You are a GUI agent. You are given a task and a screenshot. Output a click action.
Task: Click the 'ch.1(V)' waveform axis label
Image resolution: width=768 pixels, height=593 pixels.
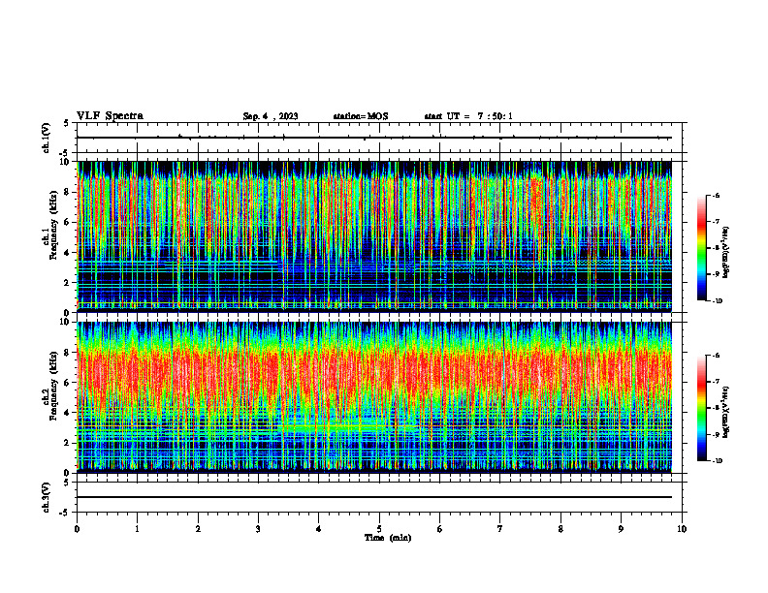[x=47, y=138]
